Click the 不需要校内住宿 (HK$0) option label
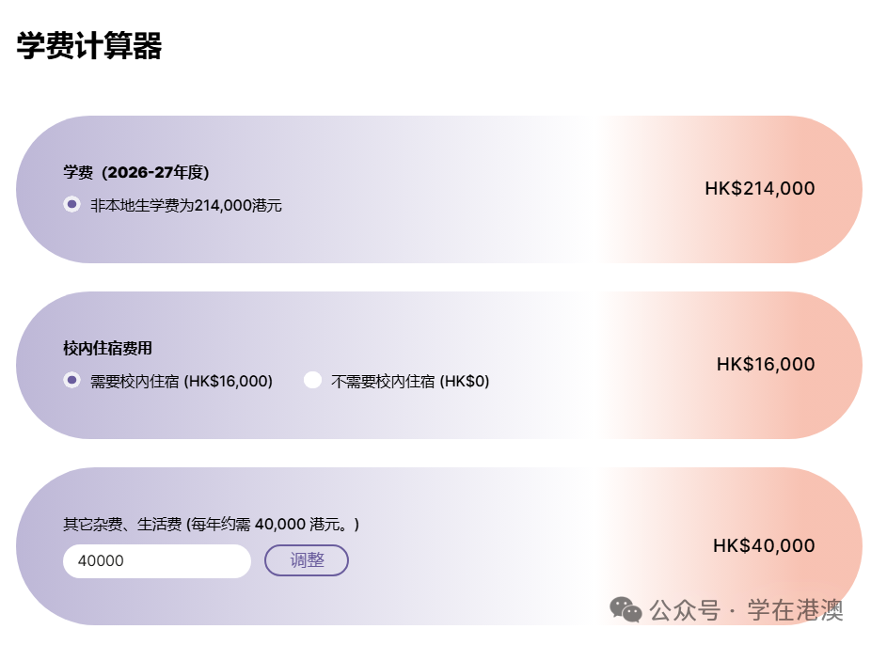The height and width of the screenshot is (645, 871). pyautogui.click(x=410, y=381)
